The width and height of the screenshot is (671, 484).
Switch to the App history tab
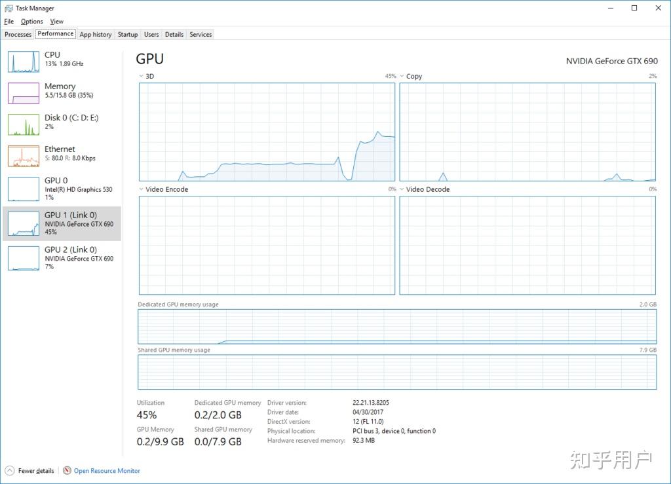(x=96, y=34)
